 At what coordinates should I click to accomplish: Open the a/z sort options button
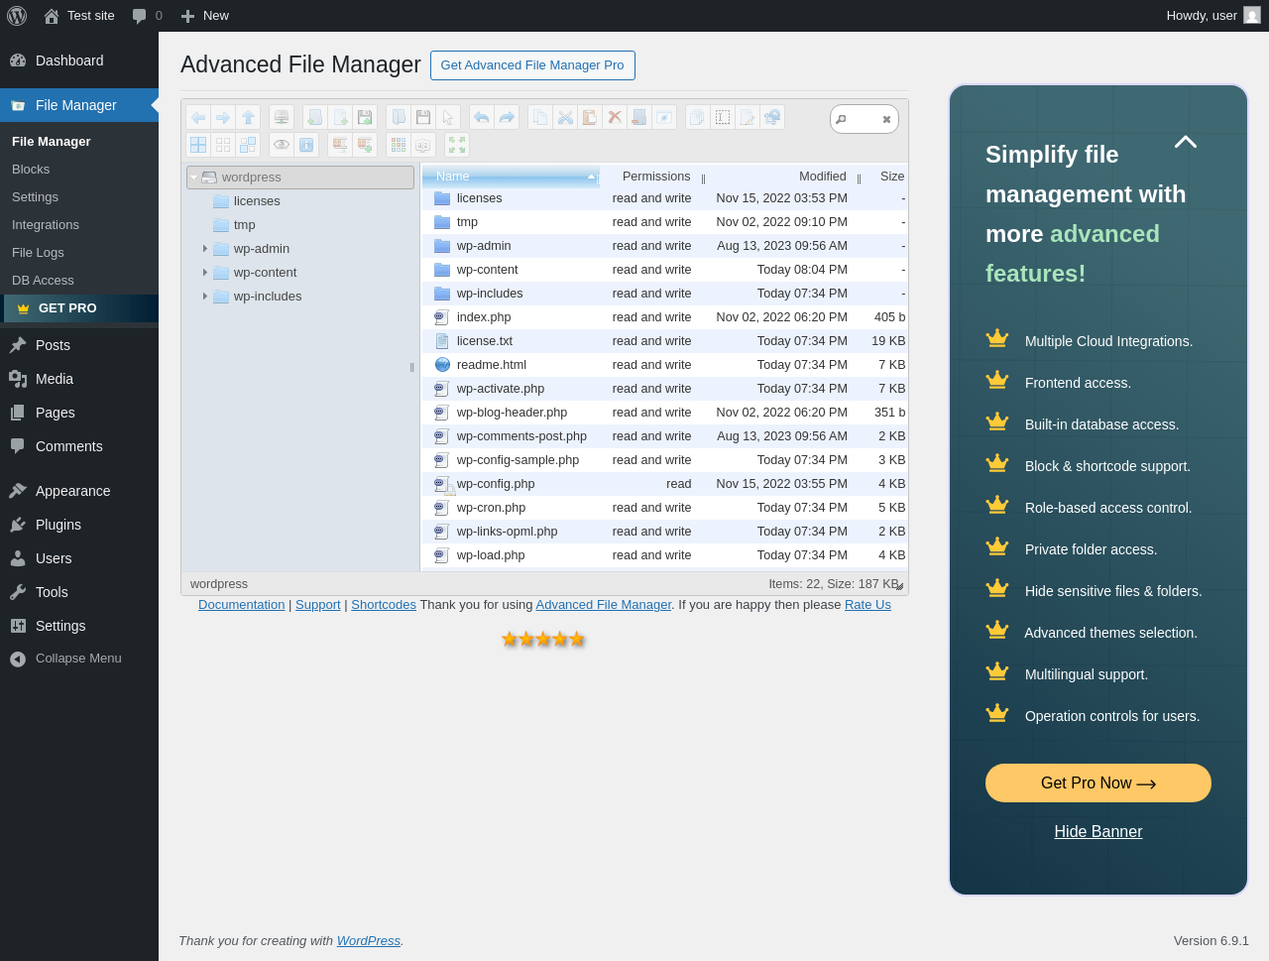pos(423,145)
